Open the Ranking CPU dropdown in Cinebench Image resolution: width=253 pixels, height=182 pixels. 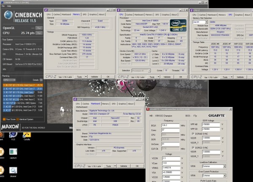coord(9,80)
